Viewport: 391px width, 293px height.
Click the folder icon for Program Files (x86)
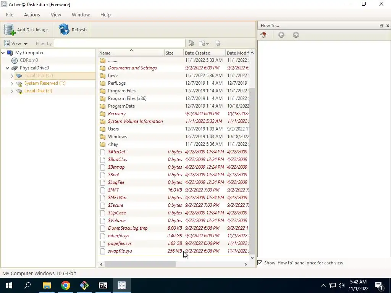(x=103, y=98)
